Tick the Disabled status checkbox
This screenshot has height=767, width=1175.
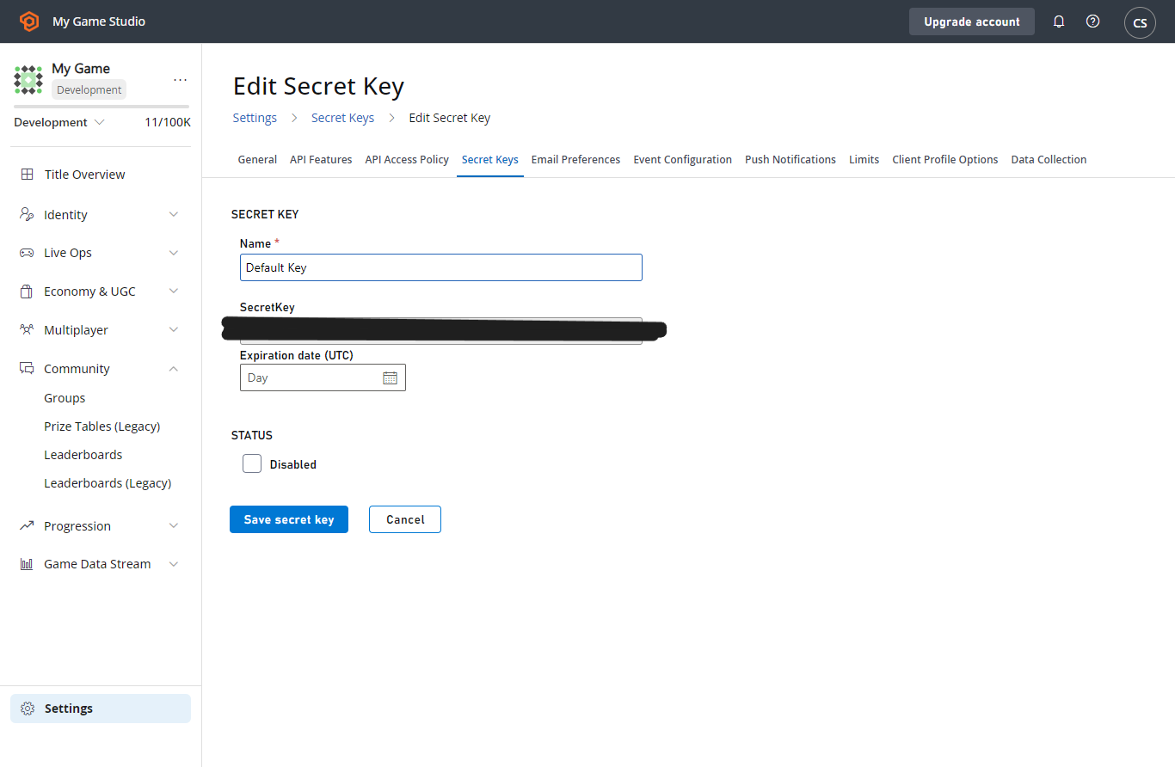tap(252, 463)
